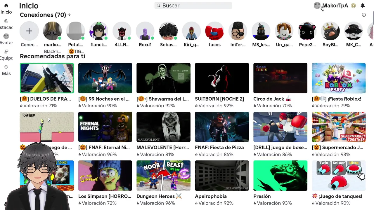The width and height of the screenshot is (374, 210).
Task: Open friend Roxd1 avatar
Action: tap(145, 31)
